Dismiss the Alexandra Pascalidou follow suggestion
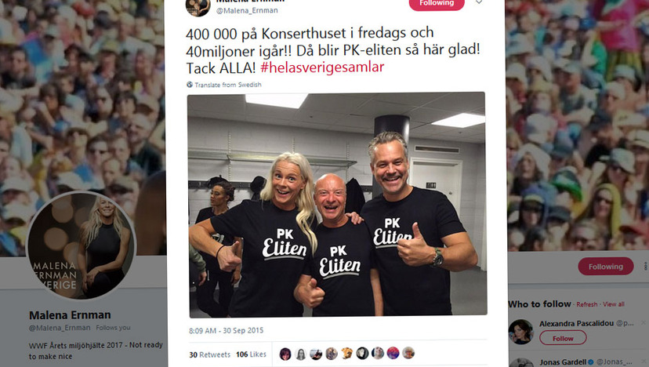The width and height of the screenshot is (649, 367). coord(644,322)
